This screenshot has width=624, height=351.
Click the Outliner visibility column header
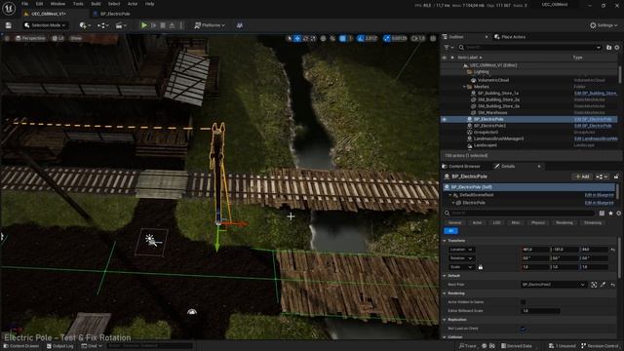tap(445, 58)
